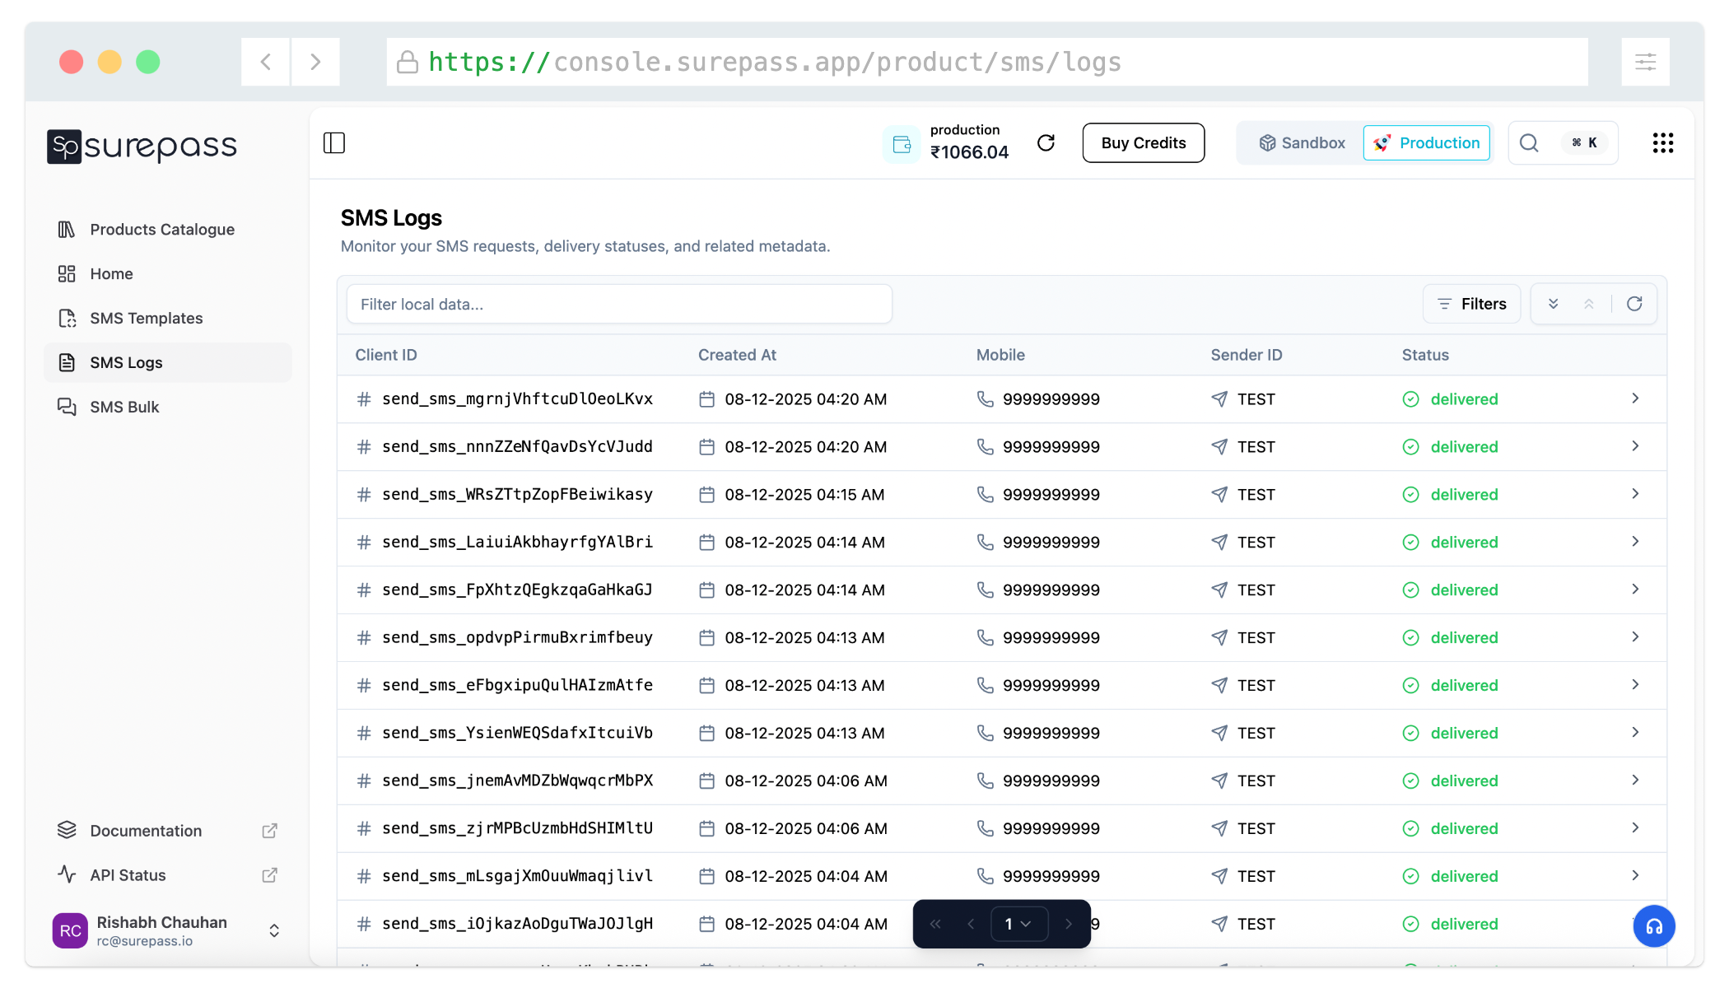Open search using the magnifier icon
Screen dimensions: 1729x988
(x=1529, y=142)
